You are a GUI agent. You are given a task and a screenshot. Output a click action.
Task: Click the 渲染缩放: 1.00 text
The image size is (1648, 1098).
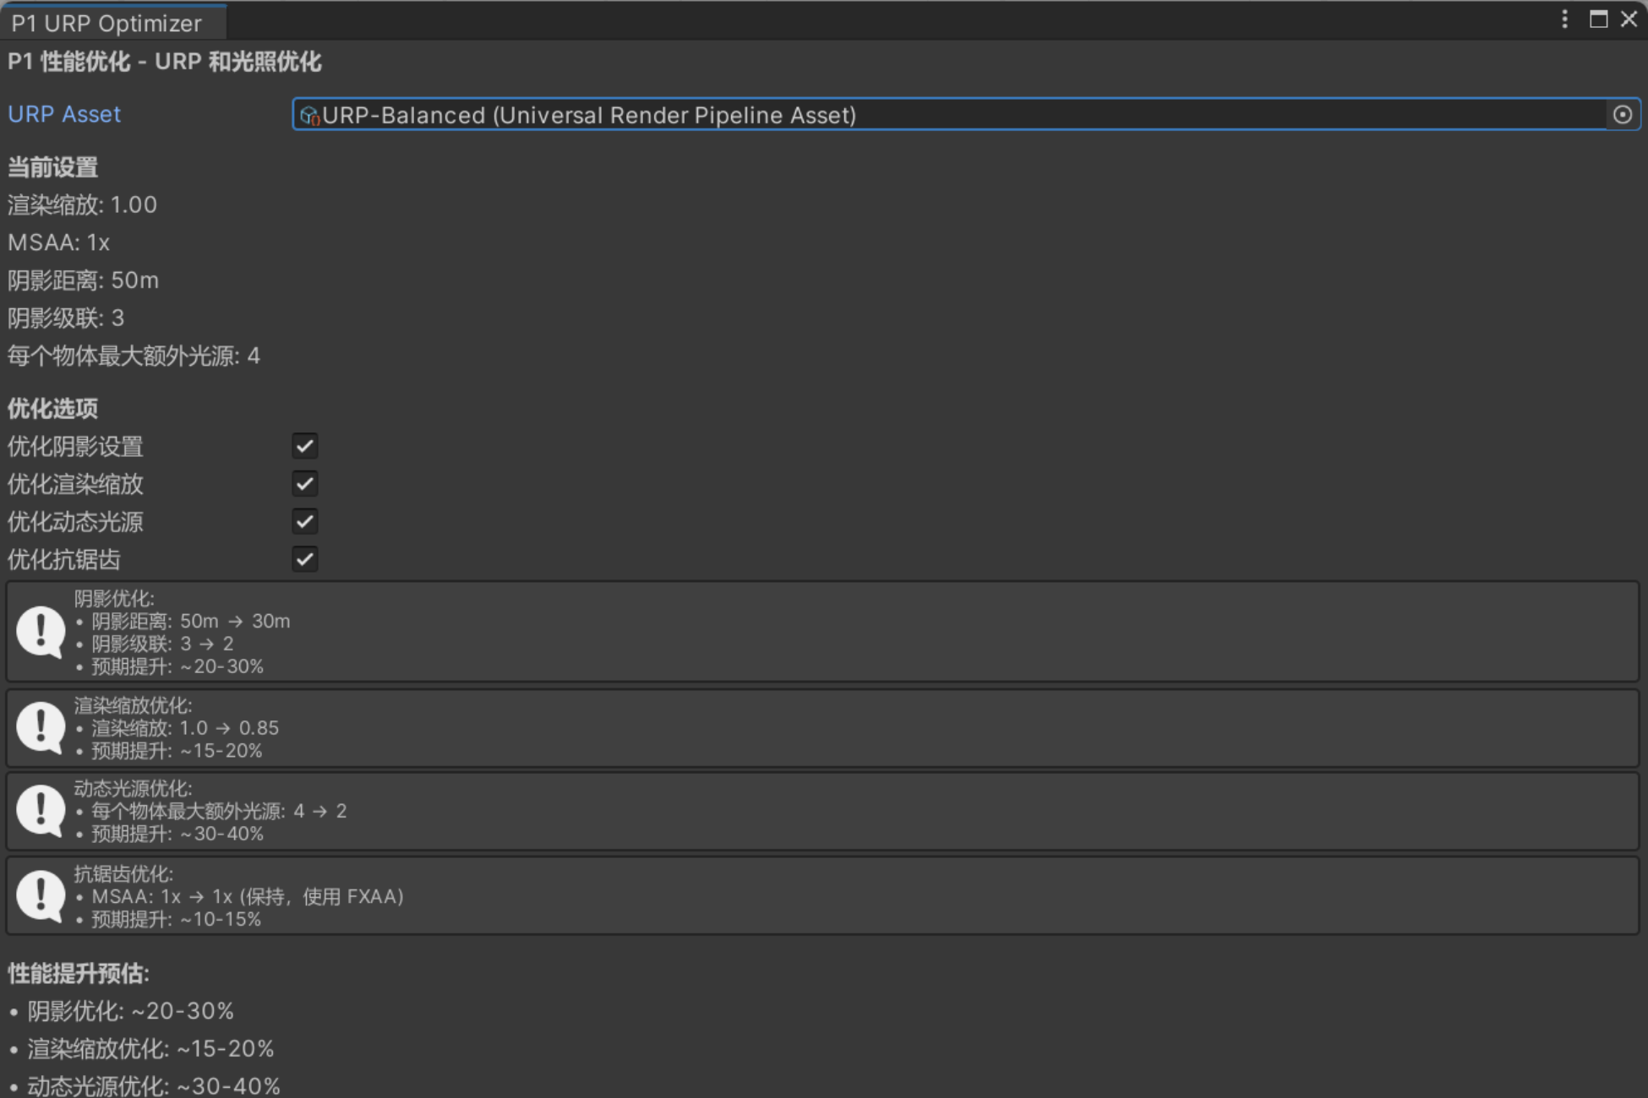point(83,205)
